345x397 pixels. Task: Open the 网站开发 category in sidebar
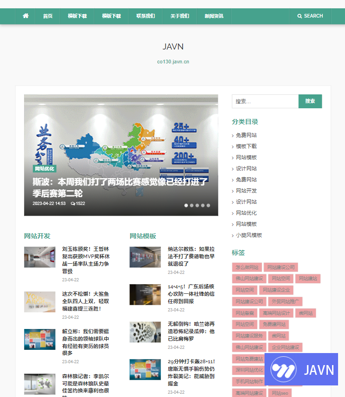(x=246, y=191)
